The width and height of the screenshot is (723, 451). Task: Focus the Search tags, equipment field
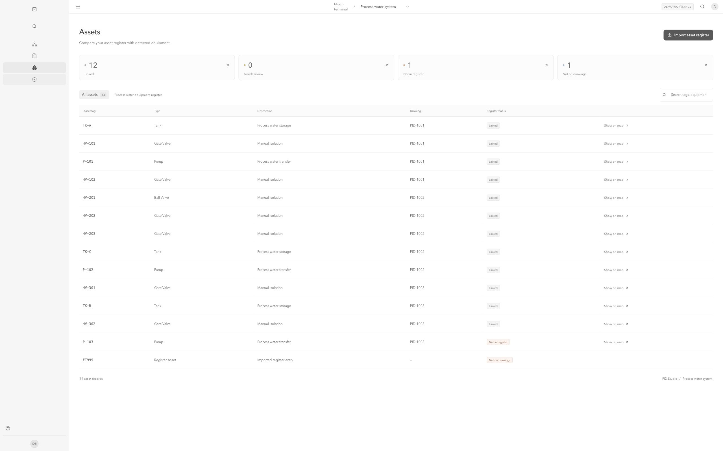coord(686,95)
